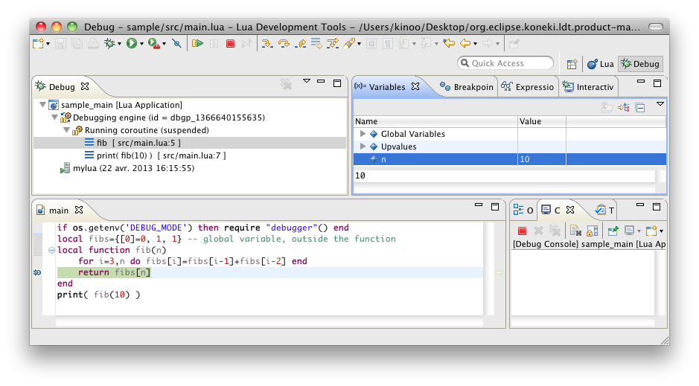Click the Open Perspective icon
The width and height of the screenshot is (699, 386).
point(572,64)
